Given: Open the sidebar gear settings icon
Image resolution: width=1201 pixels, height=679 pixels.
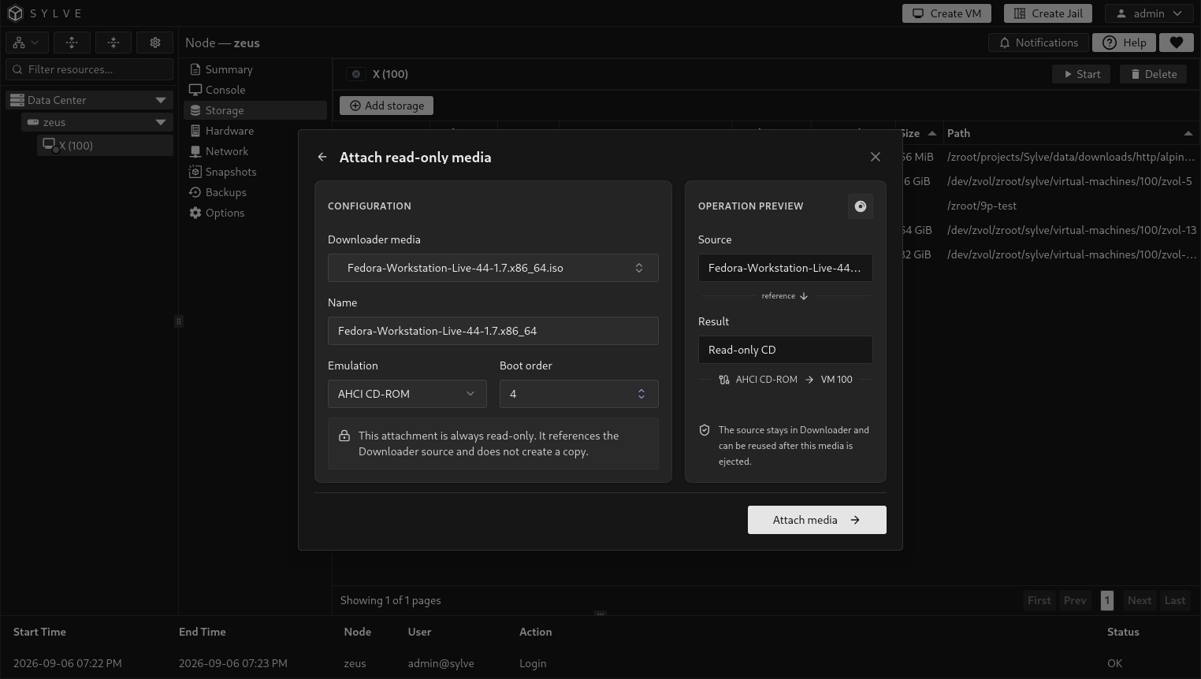Looking at the screenshot, I should click(x=155, y=43).
